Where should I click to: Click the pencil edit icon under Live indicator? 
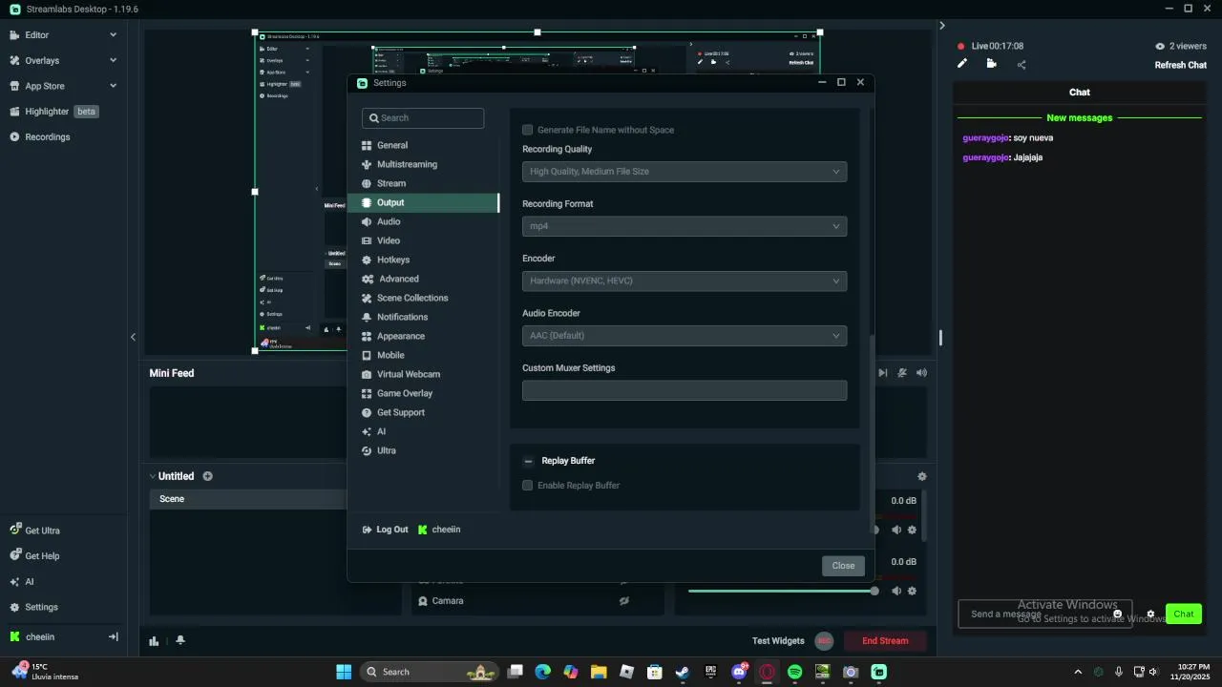pyautogui.click(x=962, y=64)
